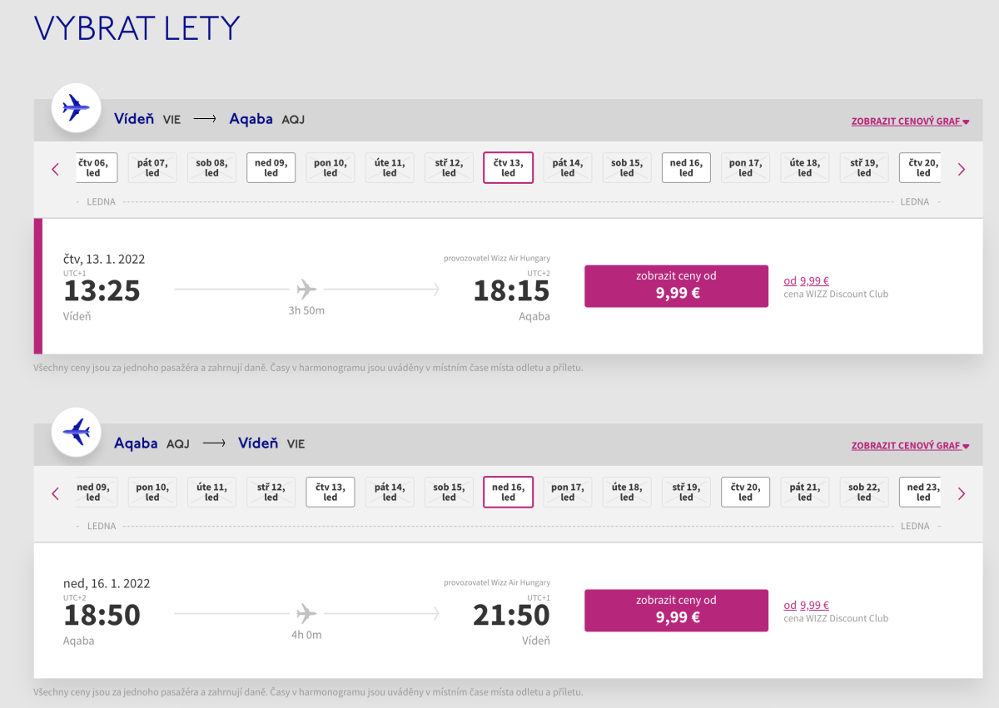This screenshot has width=999, height=708.
Task: Click the airplane icon on 4h 0m flight
Action: click(x=306, y=614)
